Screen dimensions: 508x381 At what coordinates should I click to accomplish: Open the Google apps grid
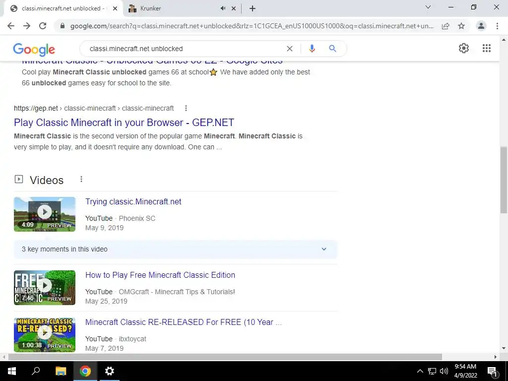(x=487, y=48)
